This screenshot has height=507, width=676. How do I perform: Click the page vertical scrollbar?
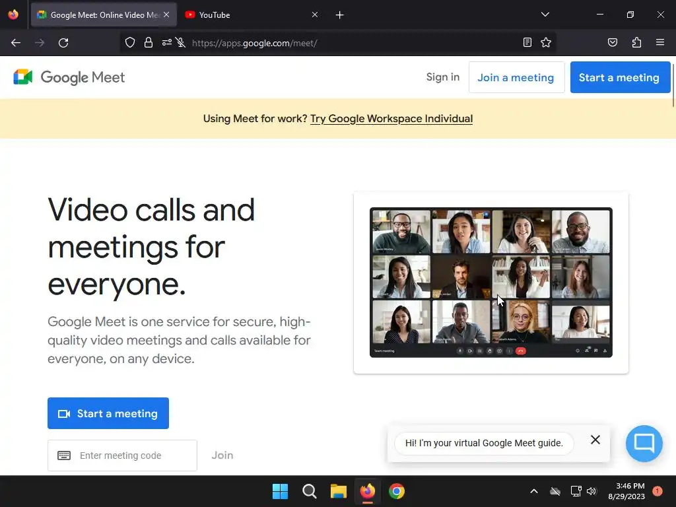click(x=673, y=85)
